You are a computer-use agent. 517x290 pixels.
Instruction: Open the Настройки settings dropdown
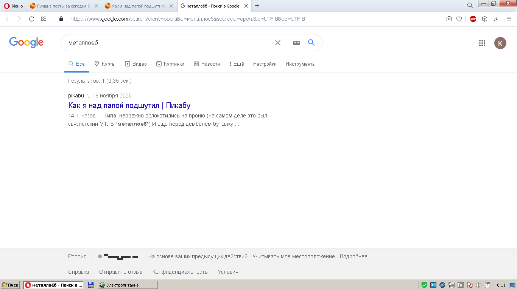pyautogui.click(x=265, y=64)
